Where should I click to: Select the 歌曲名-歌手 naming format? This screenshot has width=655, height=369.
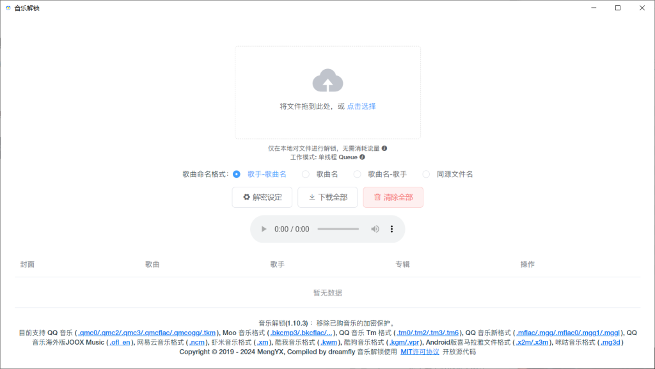358,173
